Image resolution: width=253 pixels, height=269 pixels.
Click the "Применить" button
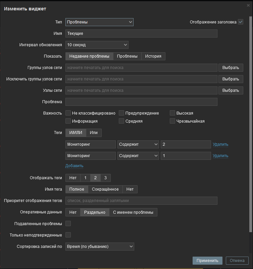click(x=207, y=260)
